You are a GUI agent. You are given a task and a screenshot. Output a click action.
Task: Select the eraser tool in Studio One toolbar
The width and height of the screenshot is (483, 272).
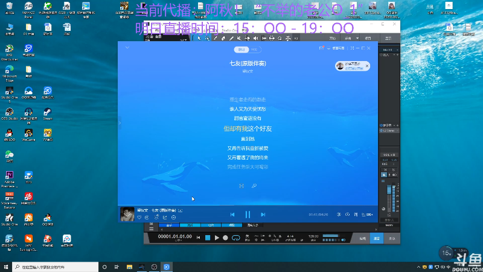(x=223, y=38)
